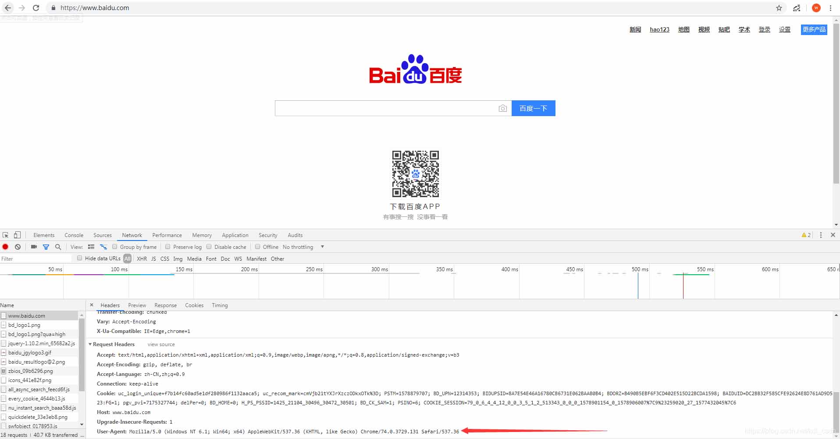Click the camera image-search icon in the Baidu search box
This screenshot has height=439, width=840.
[x=503, y=108]
